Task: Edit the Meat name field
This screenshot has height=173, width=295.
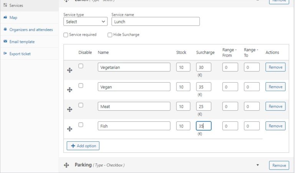Action: pos(134,106)
